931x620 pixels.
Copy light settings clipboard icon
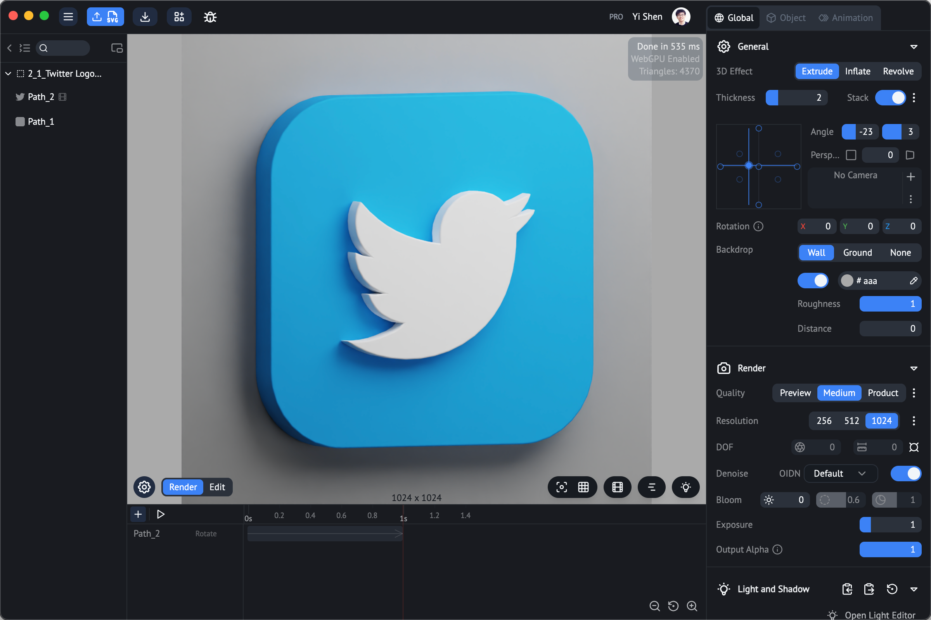pyautogui.click(x=869, y=589)
